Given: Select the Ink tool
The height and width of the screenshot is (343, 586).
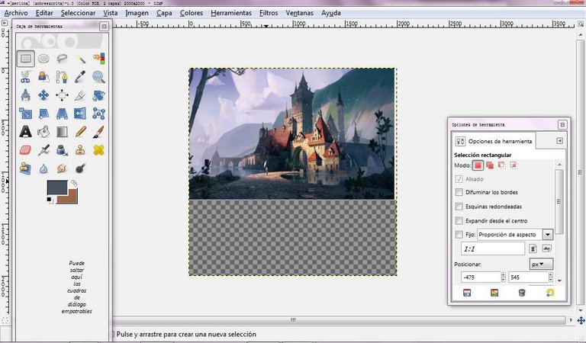Looking at the screenshot, I should (62, 150).
